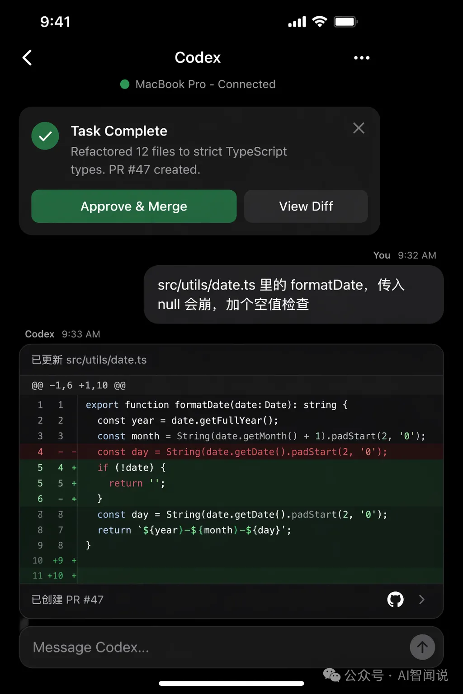Select the '@@ -1,6 +1,10 @@' hunk header
The height and width of the screenshot is (694, 463).
point(79,385)
